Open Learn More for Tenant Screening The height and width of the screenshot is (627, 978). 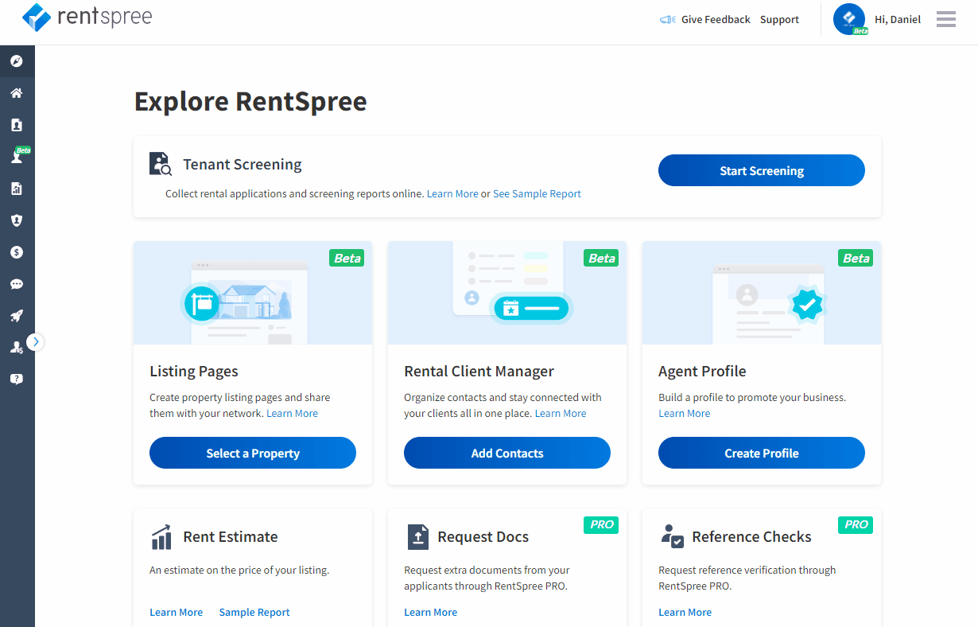tap(452, 193)
